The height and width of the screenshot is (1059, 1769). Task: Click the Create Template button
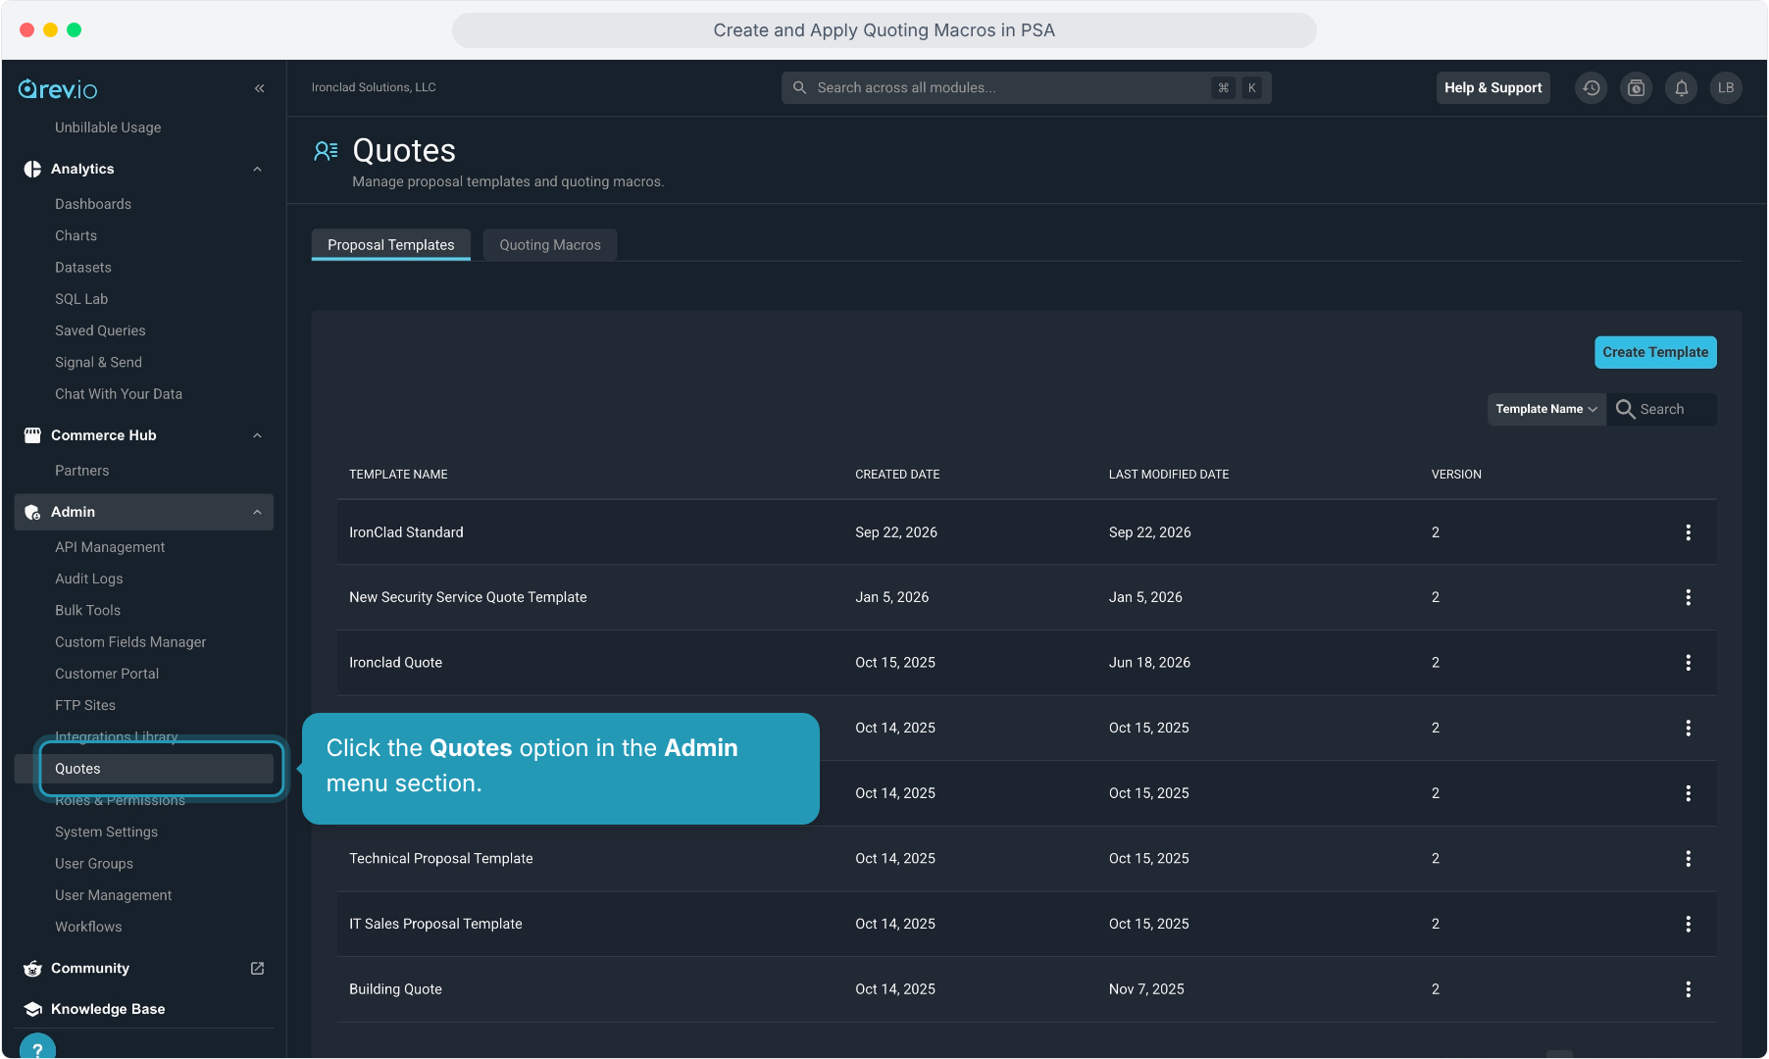[1655, 352]
